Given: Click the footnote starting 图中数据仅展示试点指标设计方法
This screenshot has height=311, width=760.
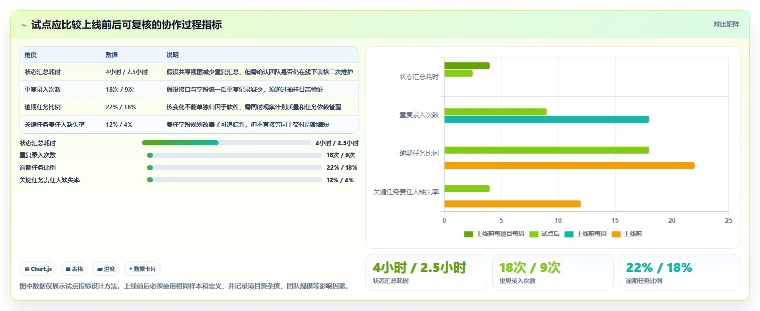Looking at the screenshot, I should pyautogui.click(x=184, y=286).
